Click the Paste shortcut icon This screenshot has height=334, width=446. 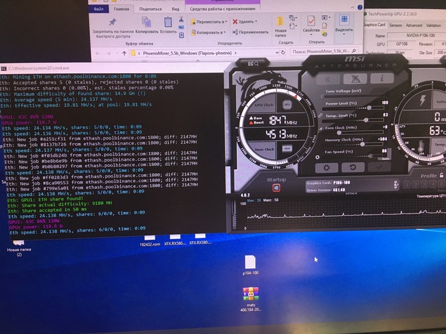click(x=182, y=35)
